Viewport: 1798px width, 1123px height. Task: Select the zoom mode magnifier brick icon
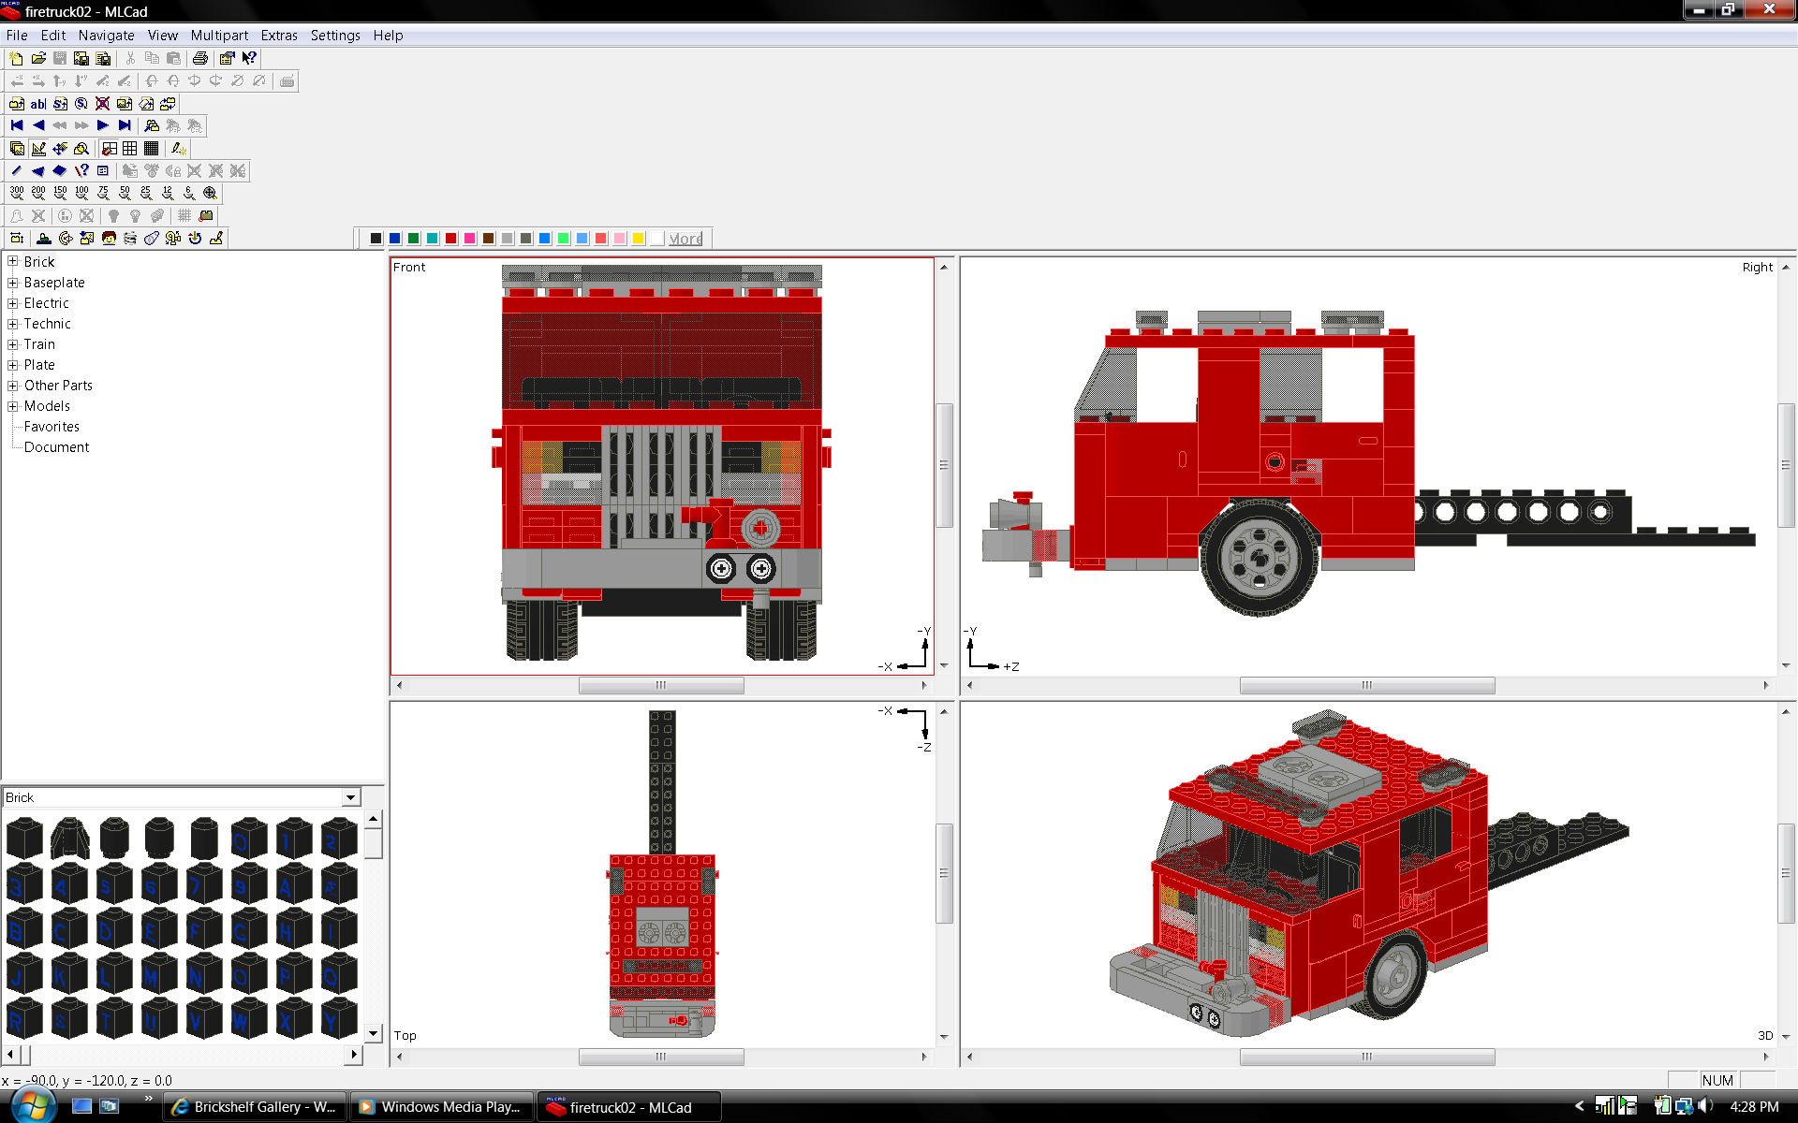(x=81, y=149)
